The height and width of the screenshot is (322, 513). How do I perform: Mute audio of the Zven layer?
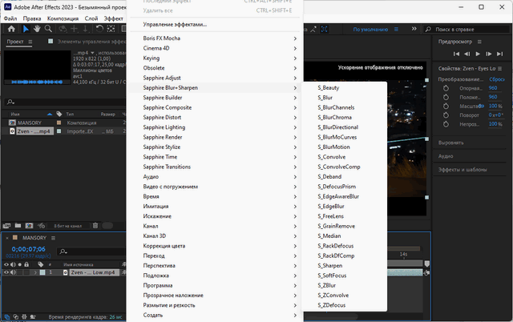click(14, 272)
